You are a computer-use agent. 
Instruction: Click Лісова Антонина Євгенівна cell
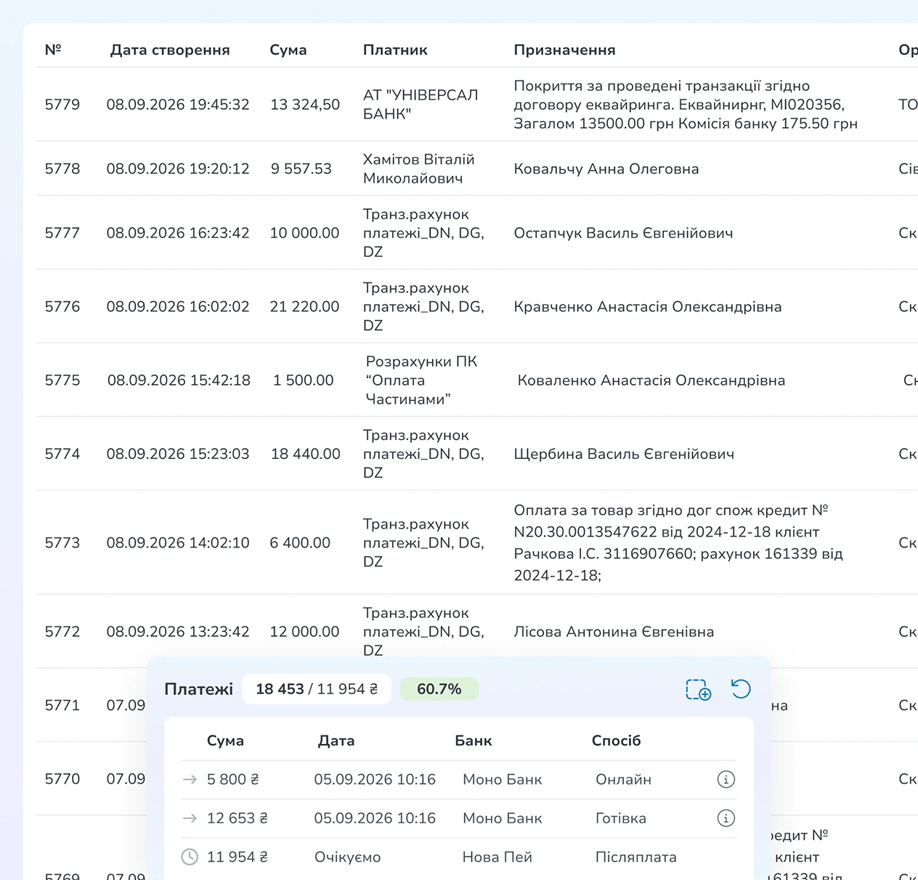pos(614,632)
